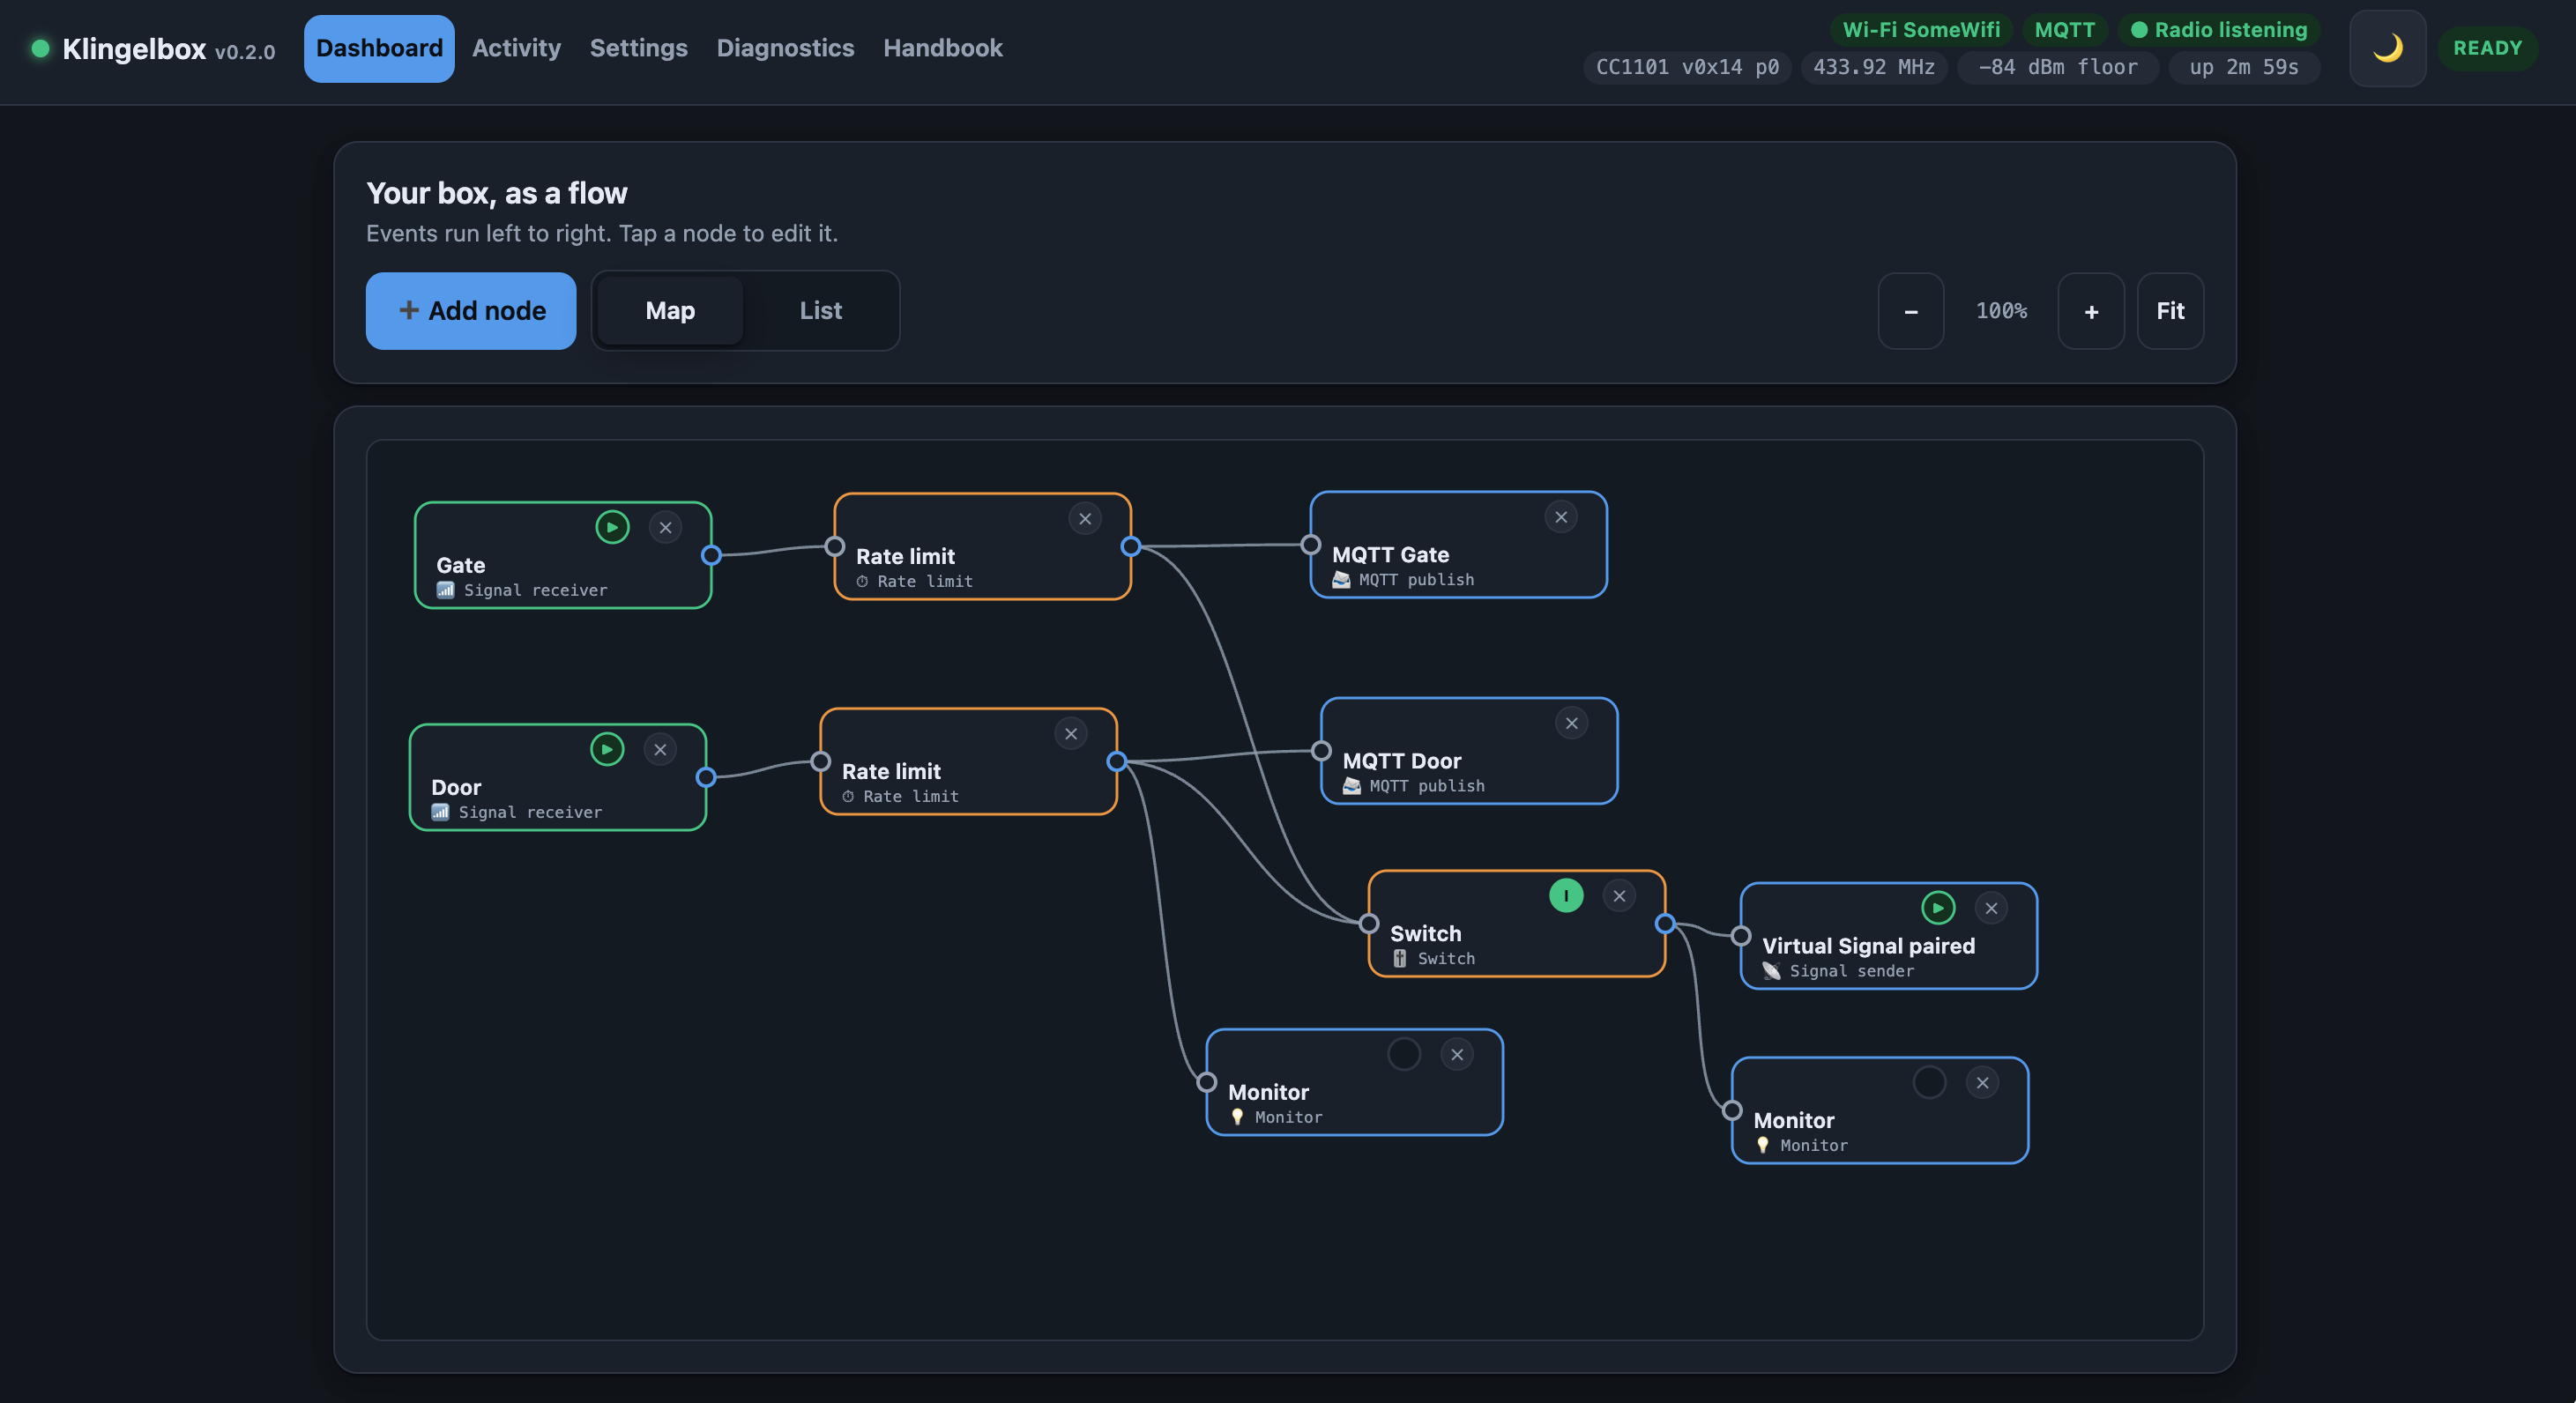Fire the Virtual Signal paired play icon

pyautogui.click(x=1938, y=907)
